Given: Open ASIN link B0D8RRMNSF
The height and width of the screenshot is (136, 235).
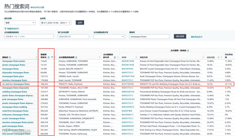Looking at the screenshot, I should tap(128, 126).
